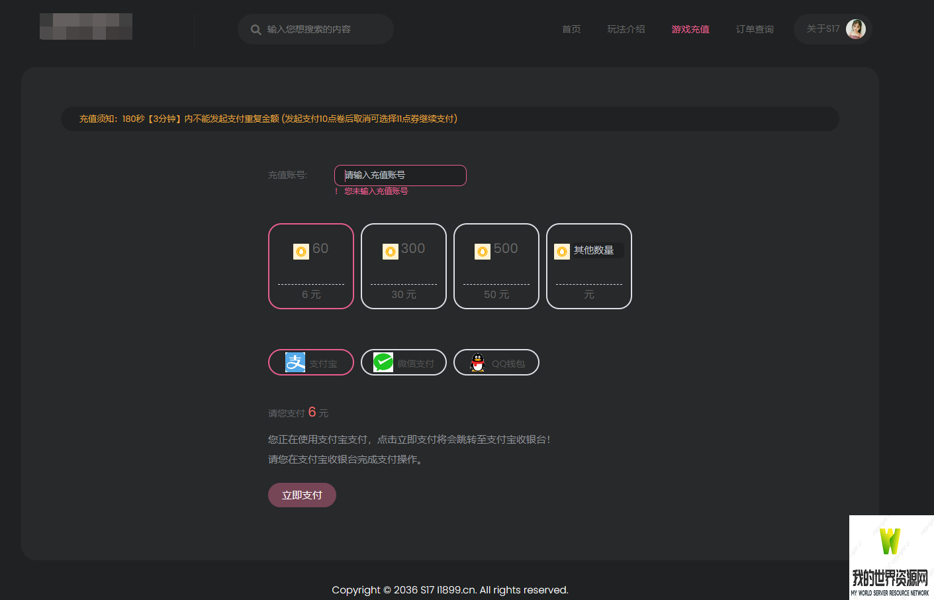
Task: Open the 游戏充值 menu item
Action: coord(690,29)
